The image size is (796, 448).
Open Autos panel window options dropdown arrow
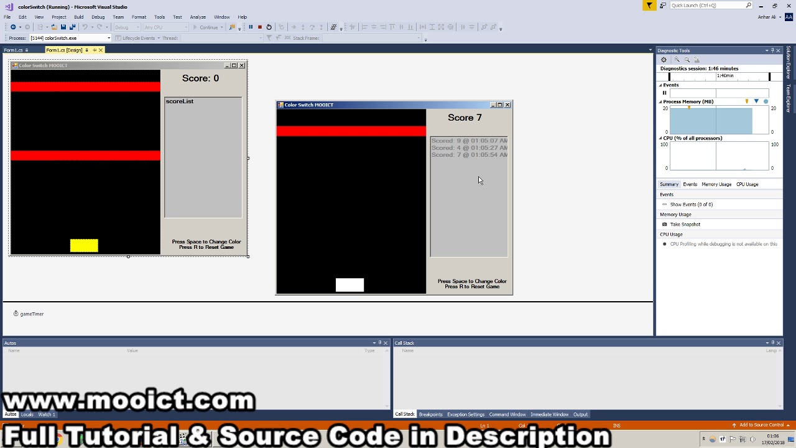pyautogui.click(x=374, y=343)
